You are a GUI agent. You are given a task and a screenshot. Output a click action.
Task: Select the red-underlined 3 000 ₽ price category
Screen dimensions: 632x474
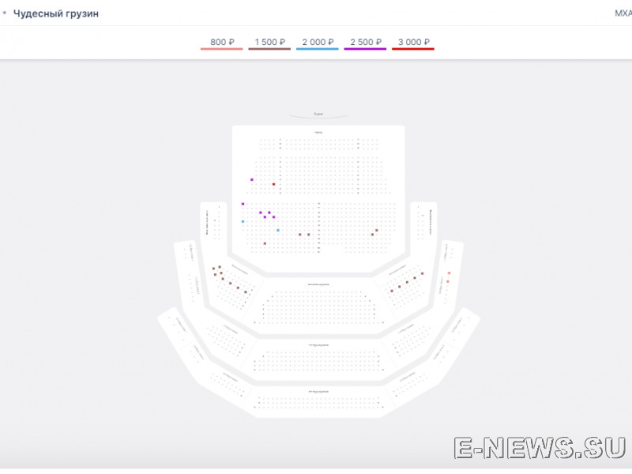(413, 43)
